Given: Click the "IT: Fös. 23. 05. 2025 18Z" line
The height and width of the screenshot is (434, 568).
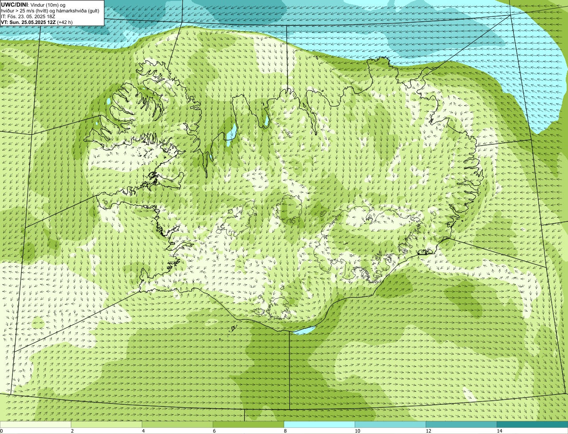Looking at the screenshot, I should coord(28,16).
